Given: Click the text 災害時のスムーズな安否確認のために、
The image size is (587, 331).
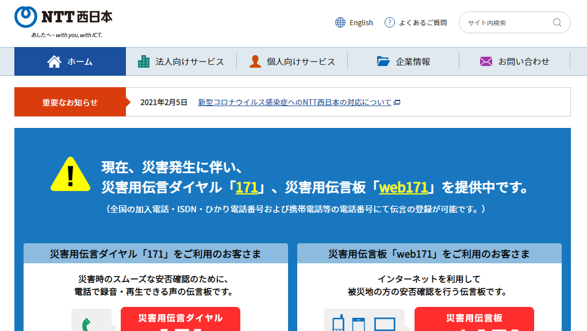Looking at the screenshot, I should (154, 279).
